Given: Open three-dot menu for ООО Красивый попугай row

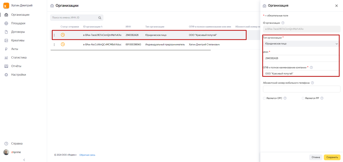Looking at the screenshot, I should [54, 35].
